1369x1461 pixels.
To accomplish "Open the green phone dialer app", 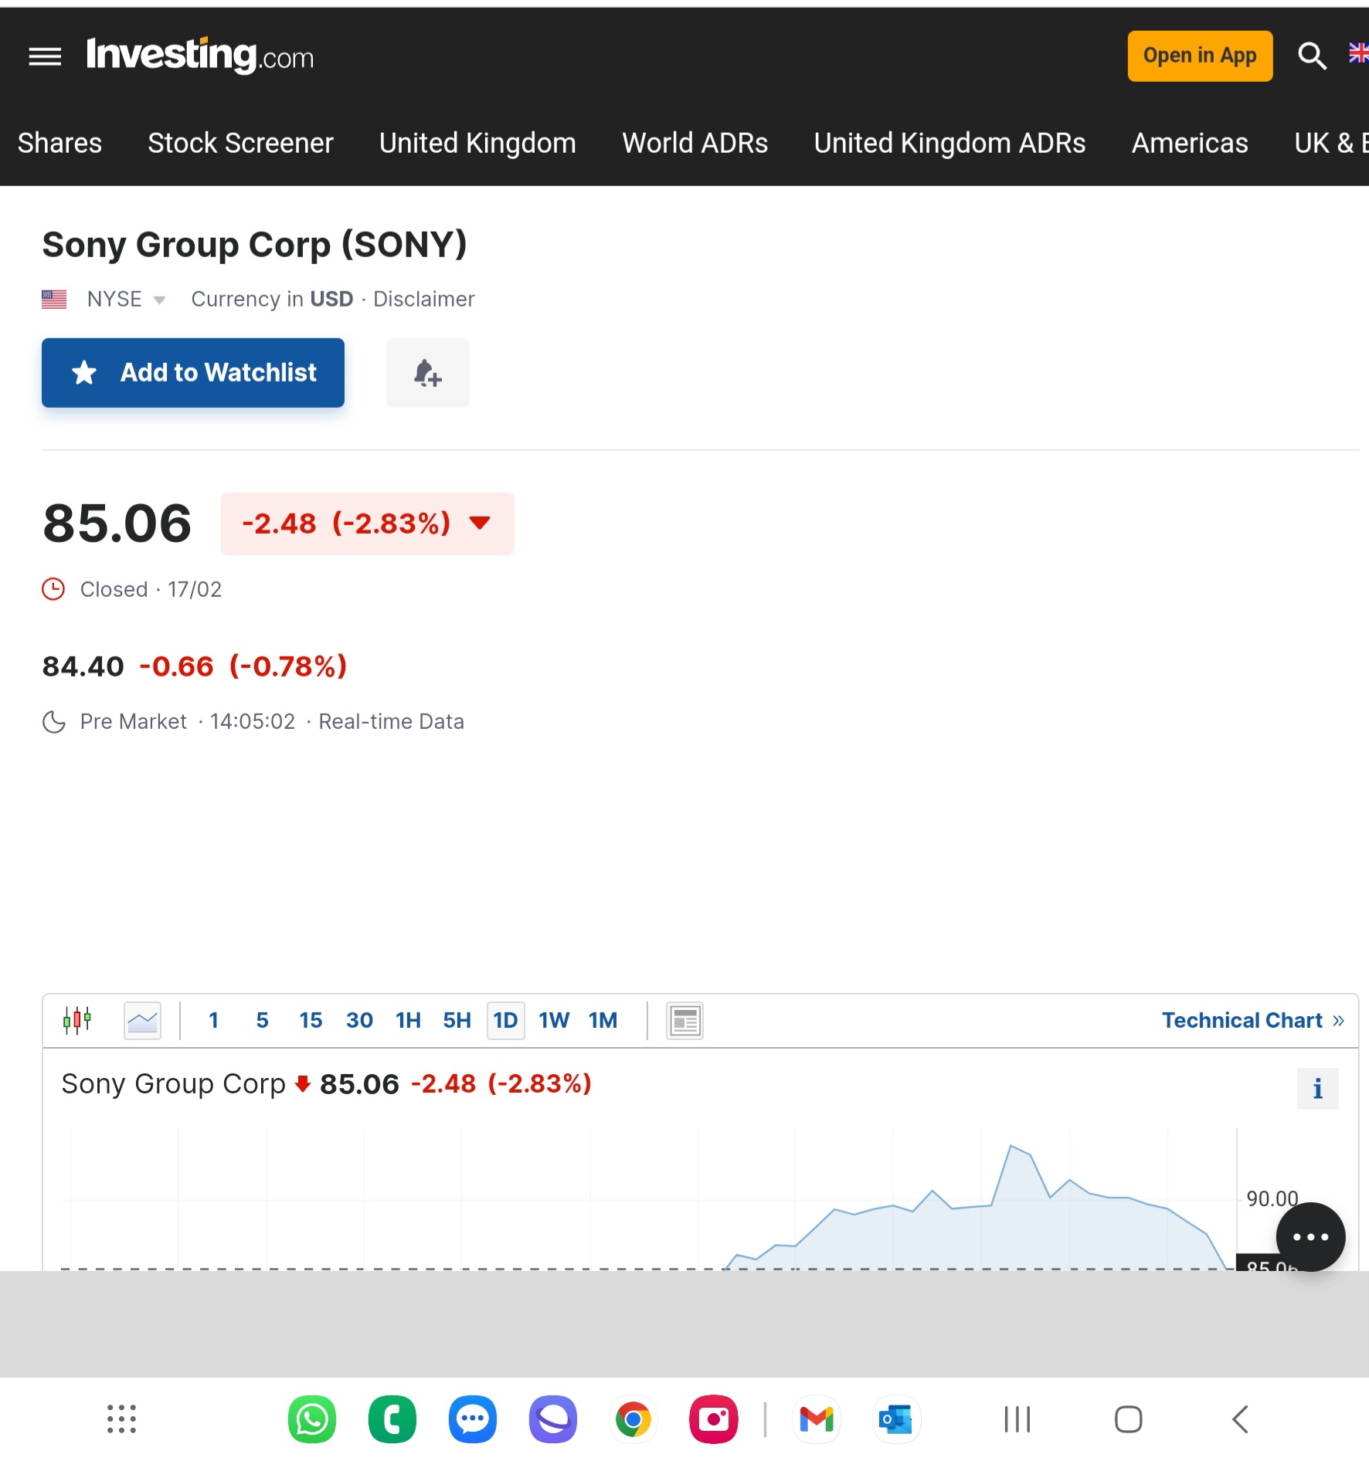I will tap(392, 1419).
